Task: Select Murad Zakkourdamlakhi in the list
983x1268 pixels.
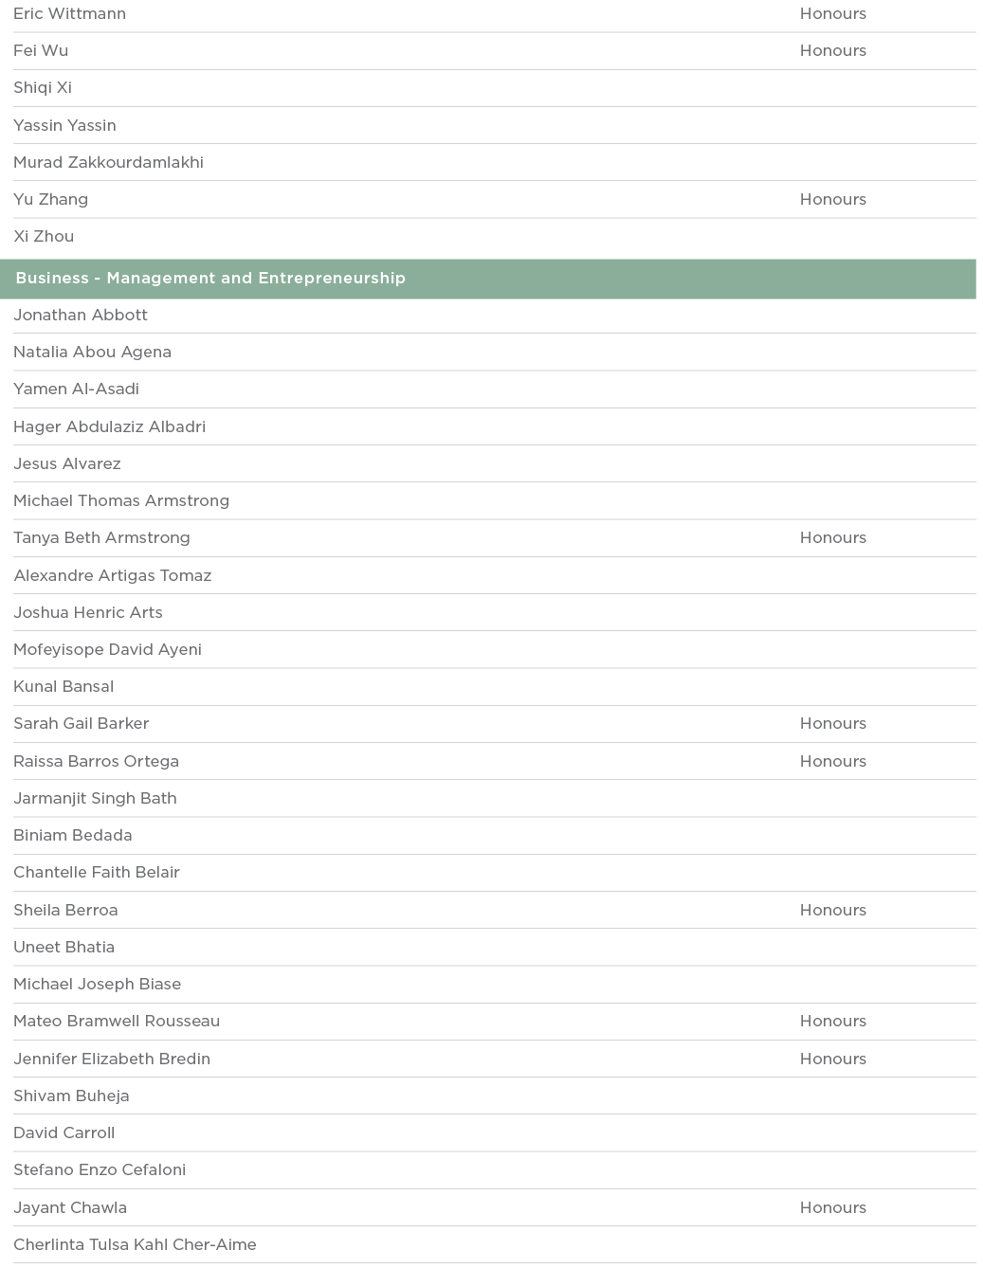Action: tap(108, 163)
